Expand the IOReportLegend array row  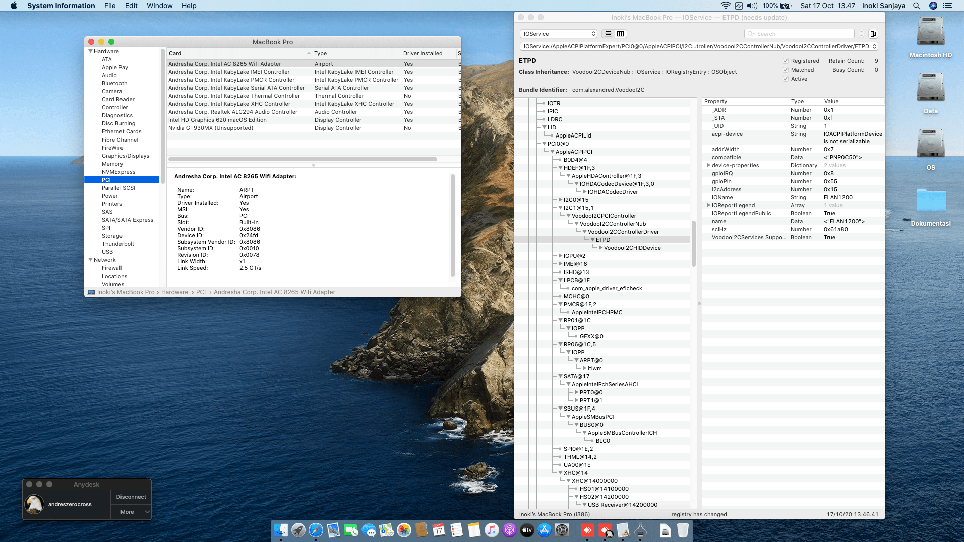click(x=708, y=205)
